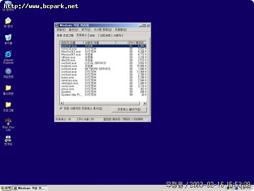Viewport: 254px width, 191px height.
Task: Select the smss.exe process row
Action: [x=103, y=89]
